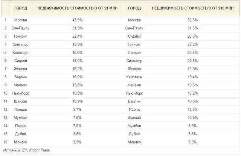The height and width of the screenshot is (156, 241).
Task: Click row number 16
Action: (6, 142)
